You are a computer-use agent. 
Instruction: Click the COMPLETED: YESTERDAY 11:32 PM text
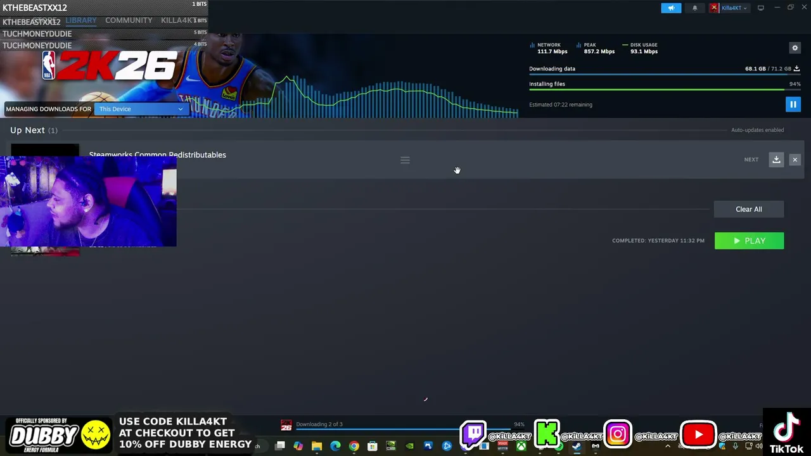click(658, 241)
